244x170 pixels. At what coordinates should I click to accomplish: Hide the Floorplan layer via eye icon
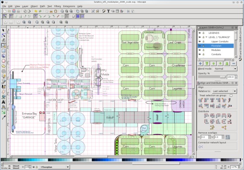200,46
